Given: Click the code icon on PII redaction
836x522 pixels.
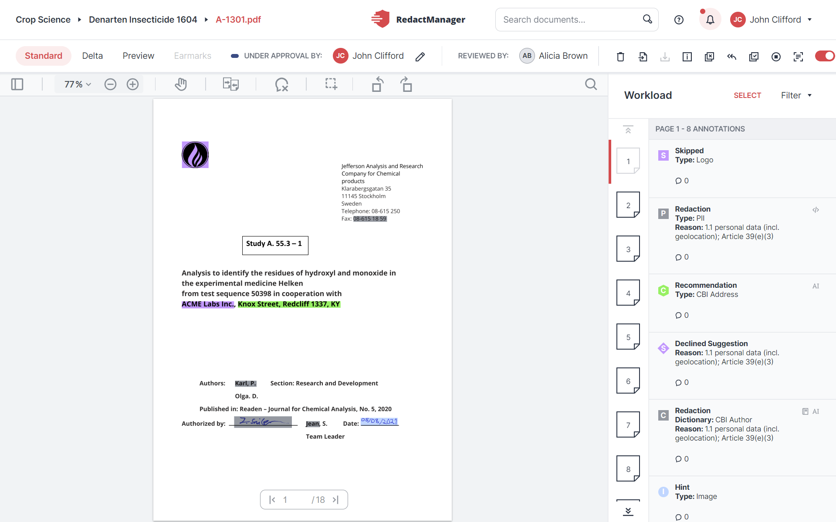Looking at the screenshot, I should pos(816,210).
